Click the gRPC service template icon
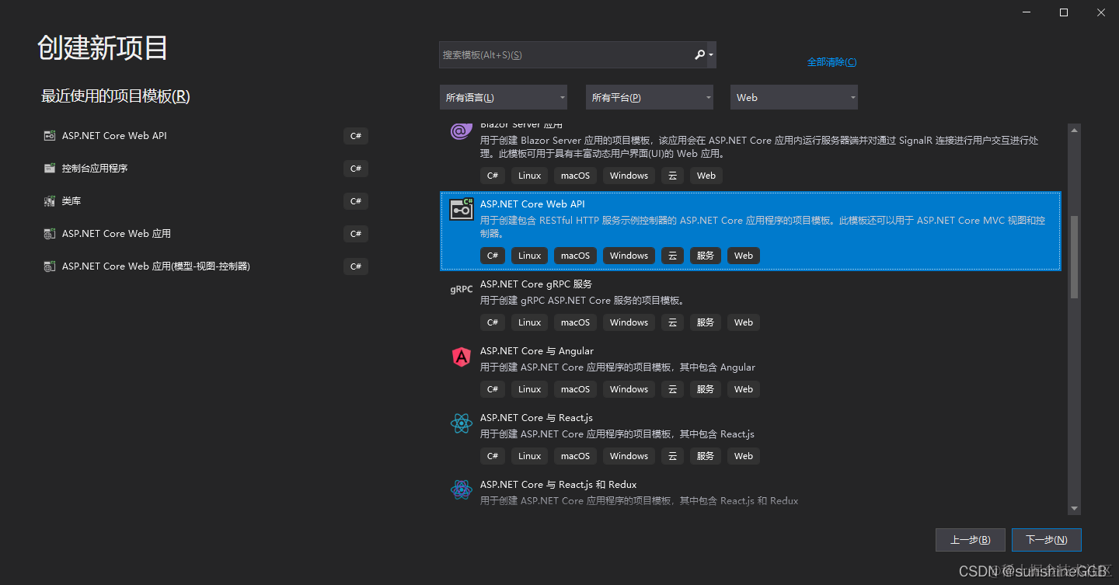 click(x=462, y=289)
